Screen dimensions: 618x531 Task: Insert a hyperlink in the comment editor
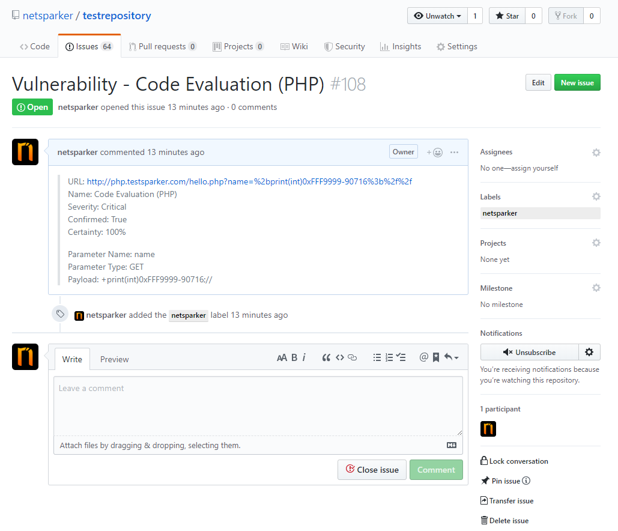click(353, 357)
